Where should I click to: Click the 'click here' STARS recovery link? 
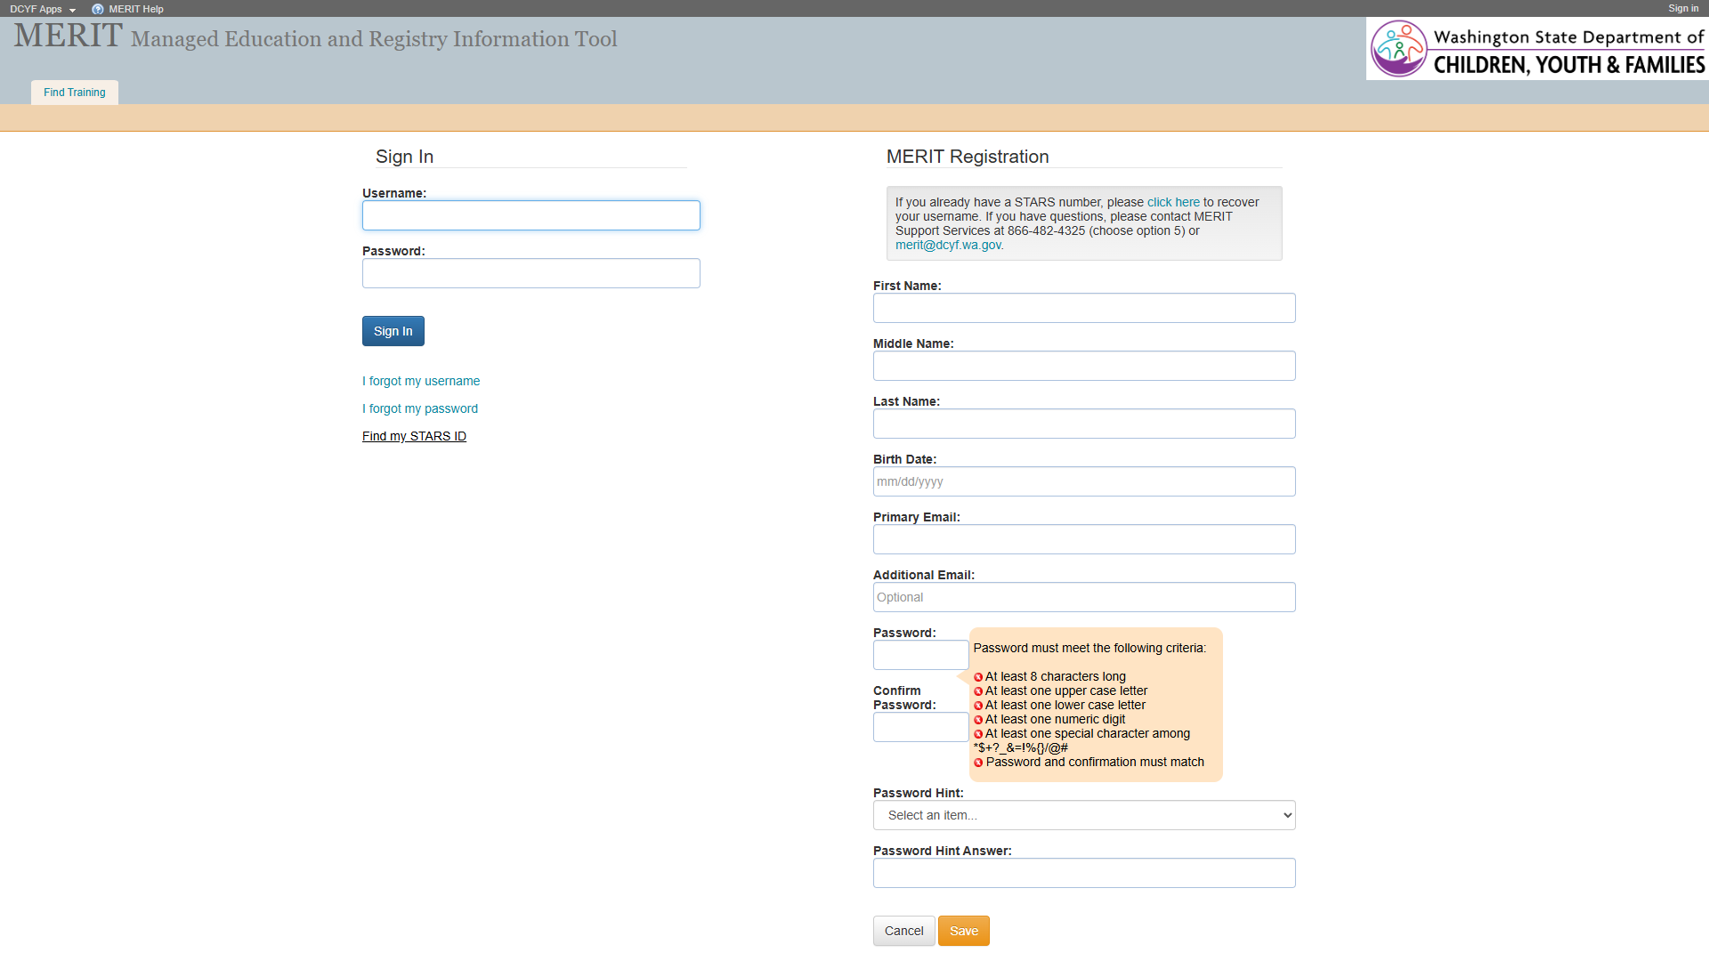click(x=1173, y=202)
